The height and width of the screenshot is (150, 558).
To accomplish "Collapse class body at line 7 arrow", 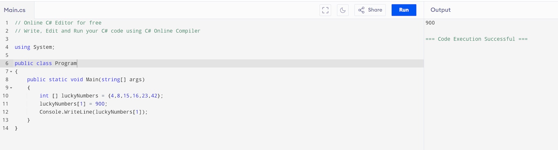I will 11,72.
